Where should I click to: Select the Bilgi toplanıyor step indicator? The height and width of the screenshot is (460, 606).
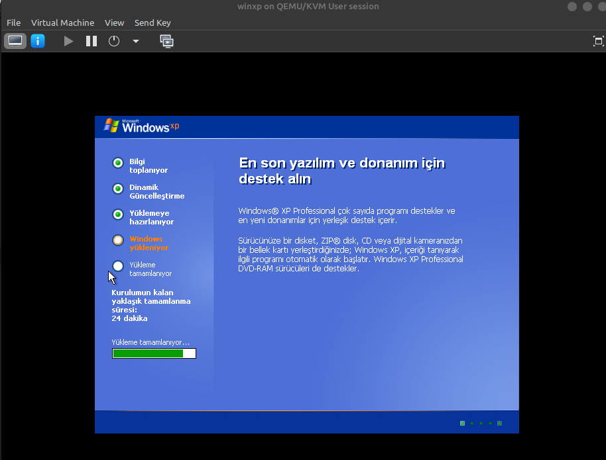(x=118, y=163)
